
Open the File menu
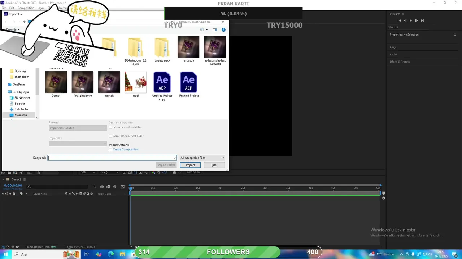click(x=4, y=8)
